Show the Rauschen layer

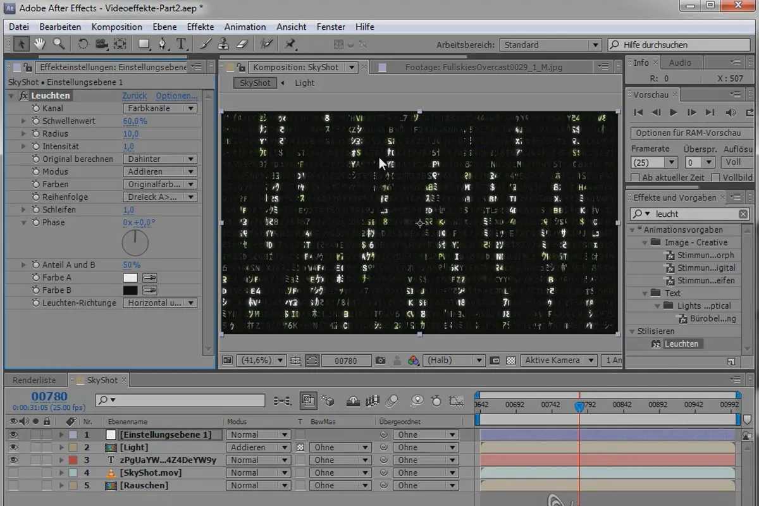14,485
